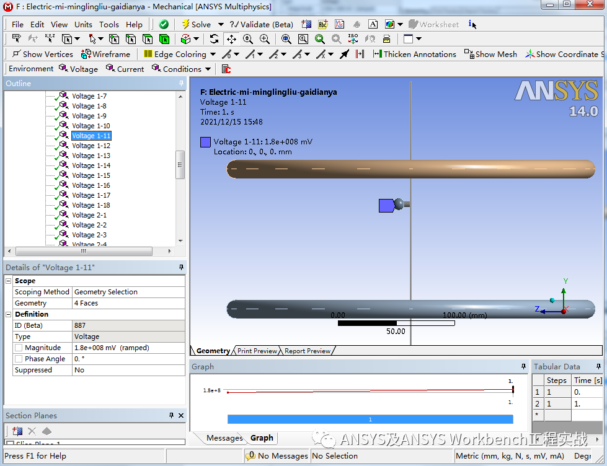Click the blue step 1 bar in Graph
Image resolution: width=607 pixels, height=466 pixels.
point(370,419)
